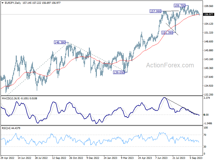Click the 29 Apr 2022 date marker
215x161 pixels.
coord(8,158)
